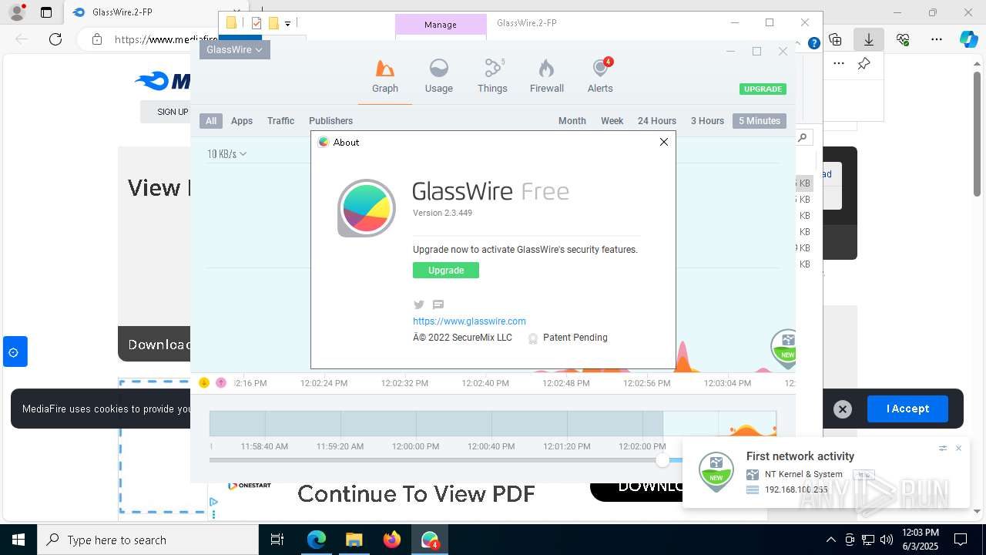
Task: Open Task View from the taskbar
Action: [x=278, y=540]
